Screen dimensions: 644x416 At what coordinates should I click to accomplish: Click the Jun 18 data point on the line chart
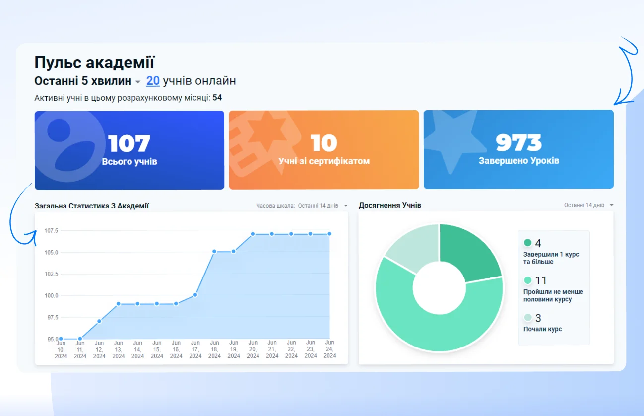tap(214, 251)
